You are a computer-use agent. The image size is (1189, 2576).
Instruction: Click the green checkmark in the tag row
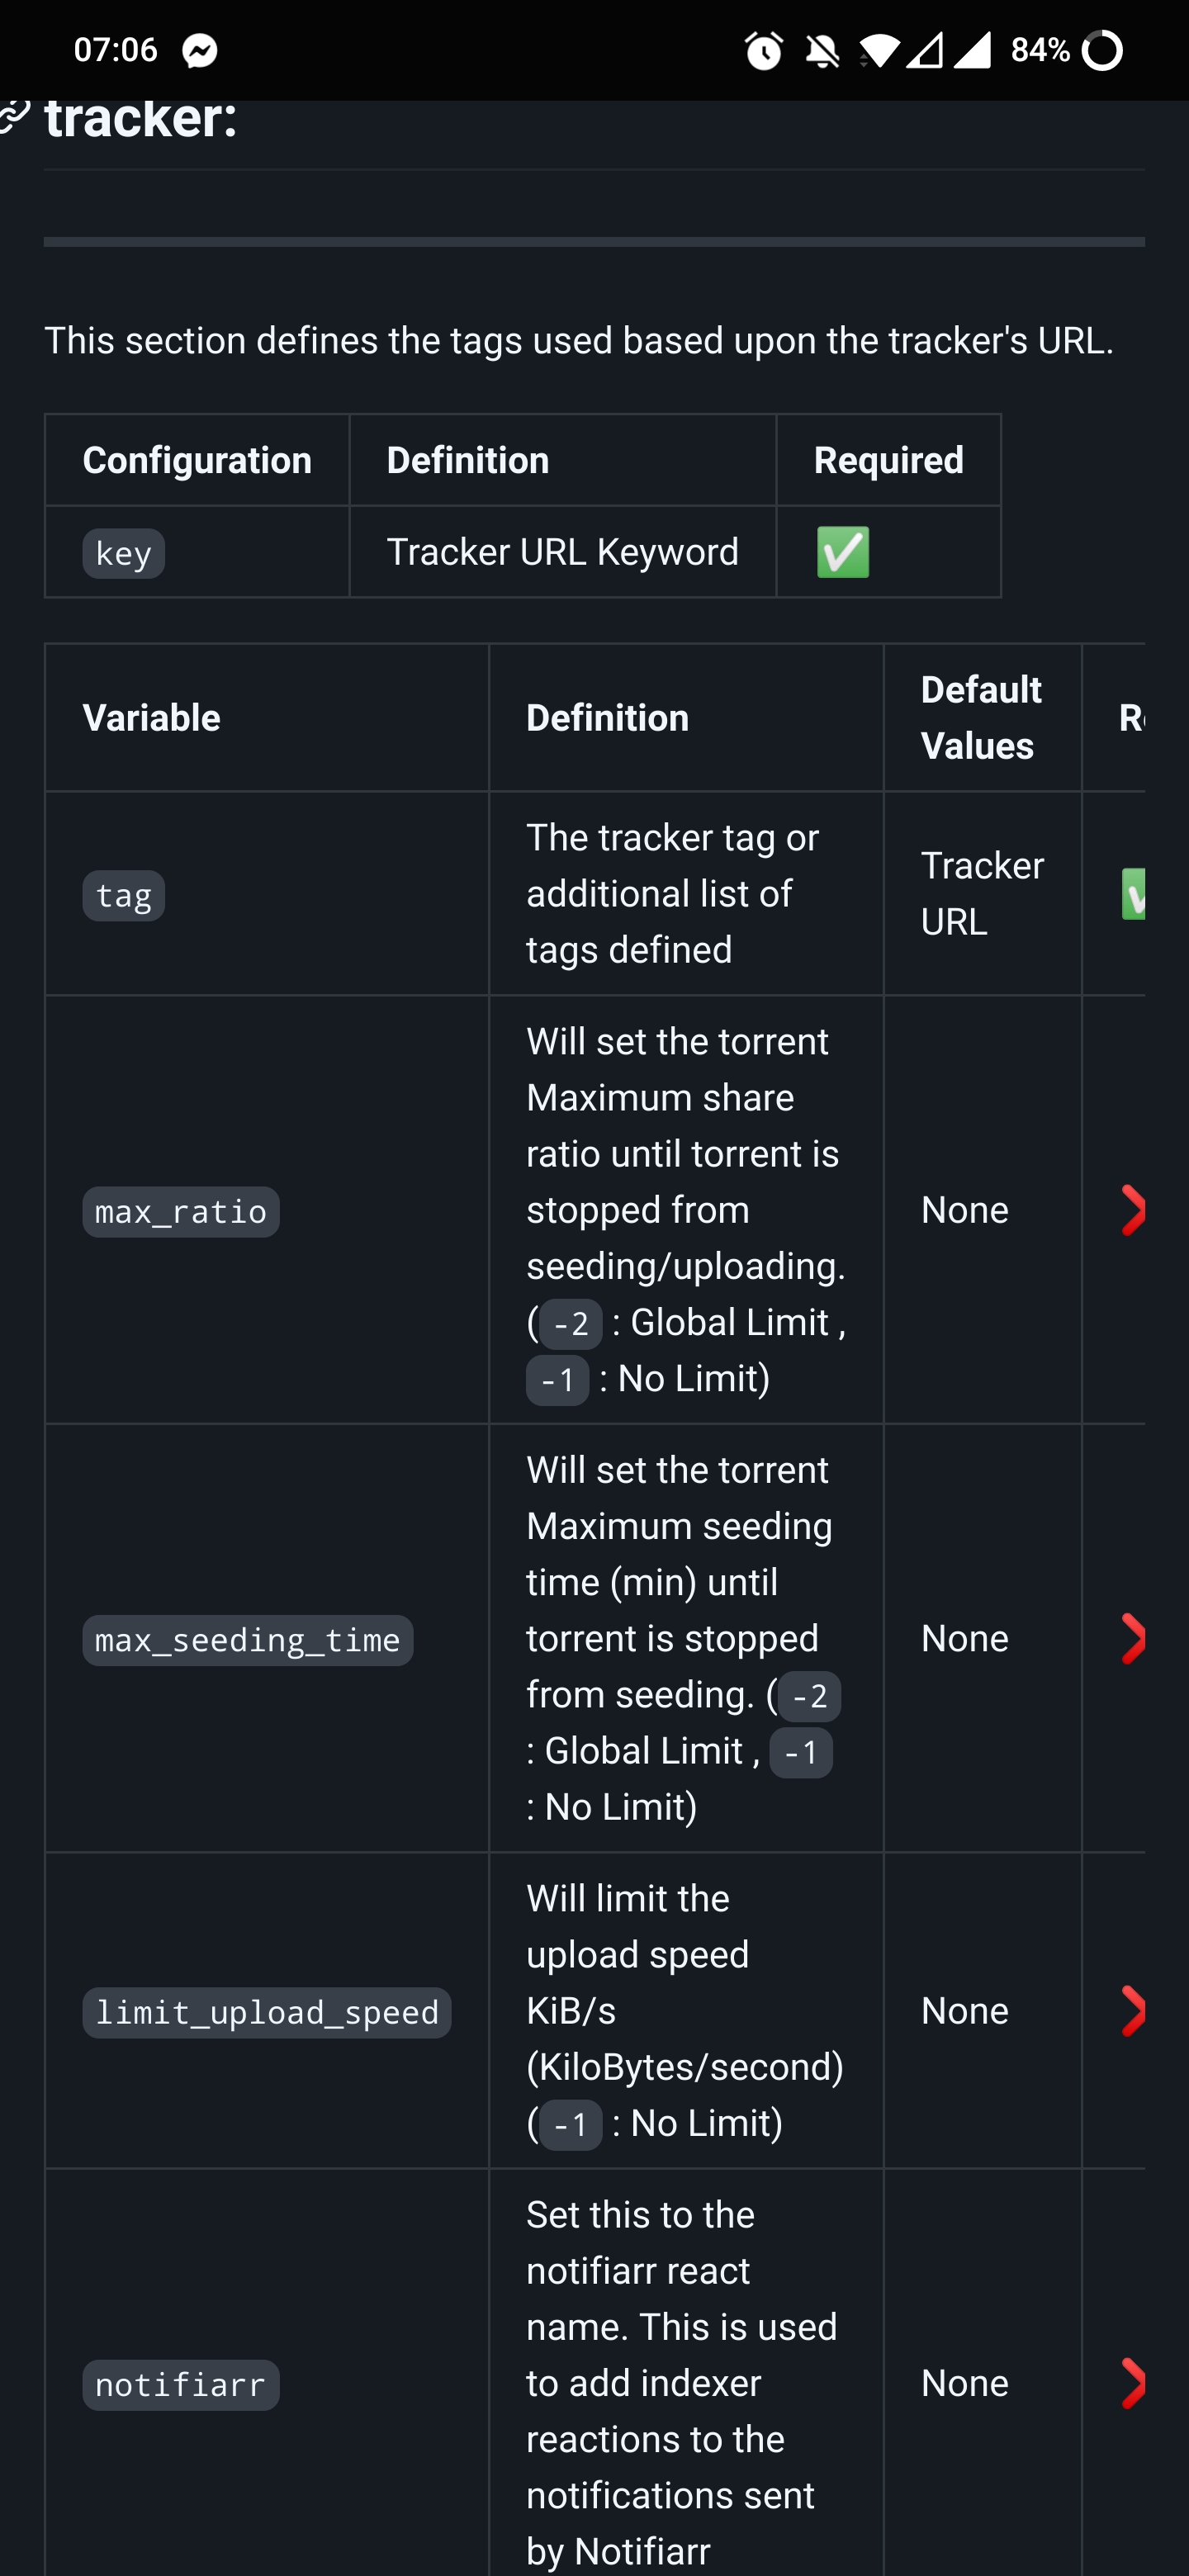pyautogui.click(x=1135, y=893)
